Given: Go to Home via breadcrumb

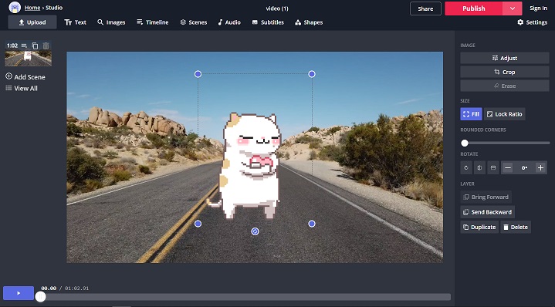Looking at the screenshot, I should click(32, 8).
